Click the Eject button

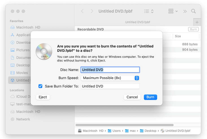point(43,97)
